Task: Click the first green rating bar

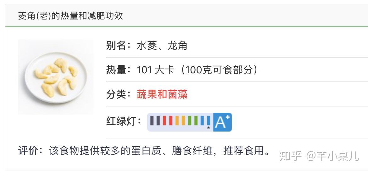Action: pos(190,121)
